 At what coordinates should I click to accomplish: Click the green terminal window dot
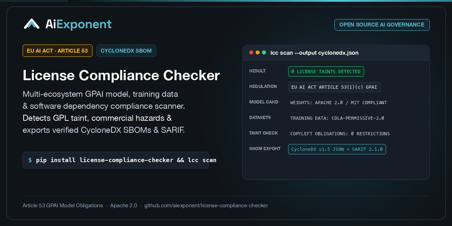coord(264,53)
